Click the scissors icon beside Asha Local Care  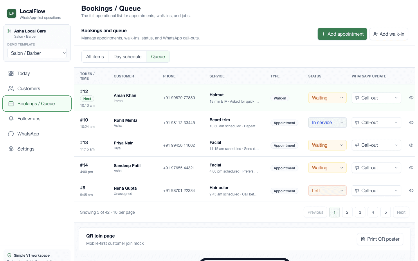pos(10,31)
